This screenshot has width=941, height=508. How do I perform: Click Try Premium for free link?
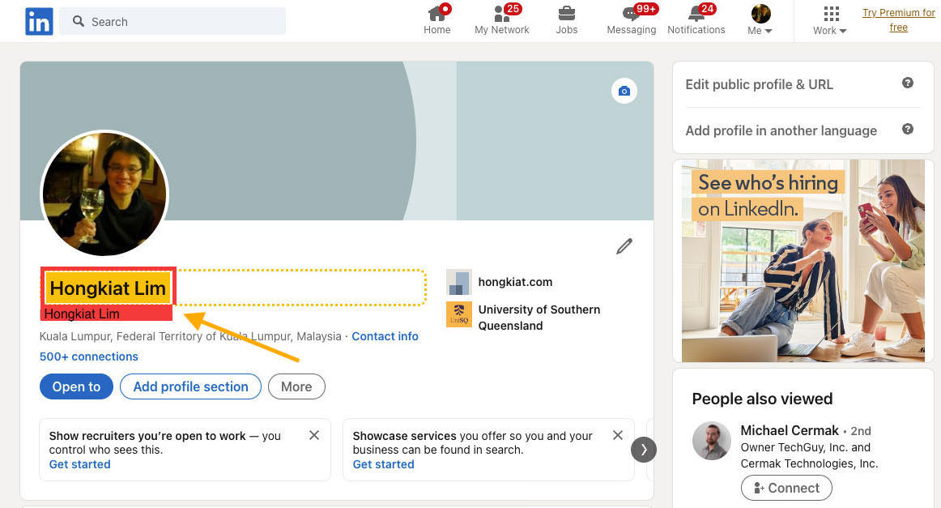tap(898, 19)
